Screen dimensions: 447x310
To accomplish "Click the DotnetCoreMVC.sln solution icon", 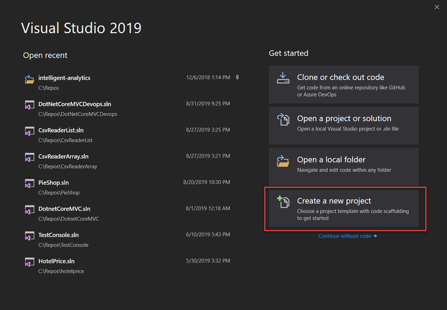I will (29, 210).
